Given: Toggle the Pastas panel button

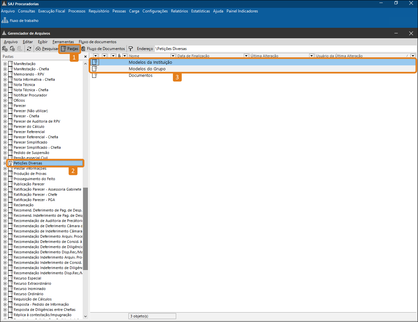Looking at the screenshot, I should click(x=70, y=49).
